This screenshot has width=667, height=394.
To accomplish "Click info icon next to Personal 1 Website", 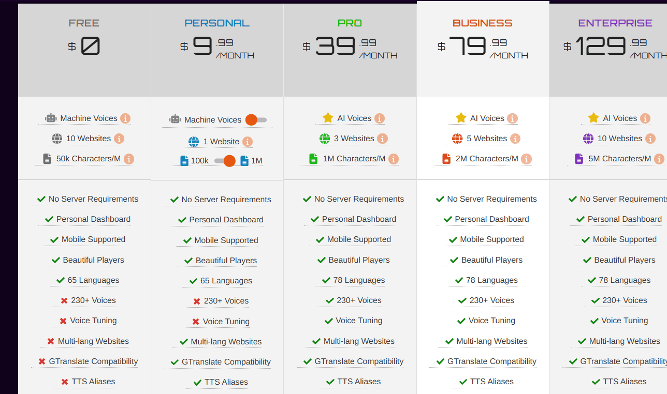I will click(x=248, y=142).
